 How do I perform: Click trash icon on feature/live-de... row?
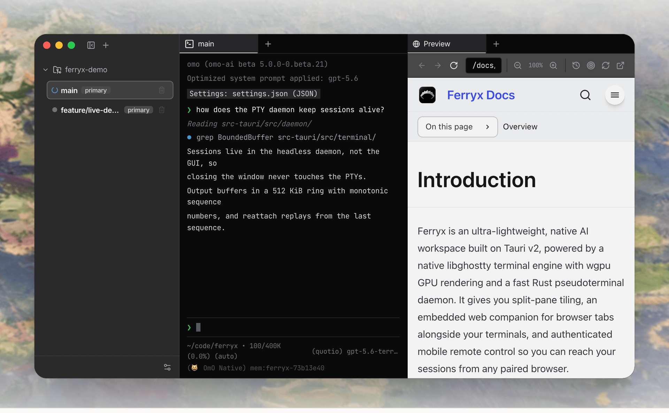point(162,110)
